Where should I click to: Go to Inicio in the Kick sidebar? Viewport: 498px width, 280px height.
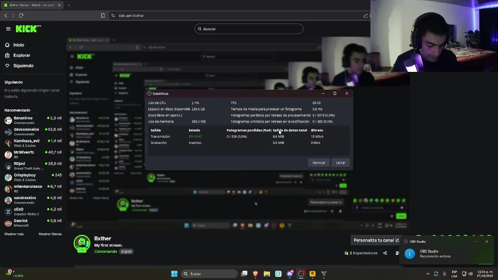(14, 45)
